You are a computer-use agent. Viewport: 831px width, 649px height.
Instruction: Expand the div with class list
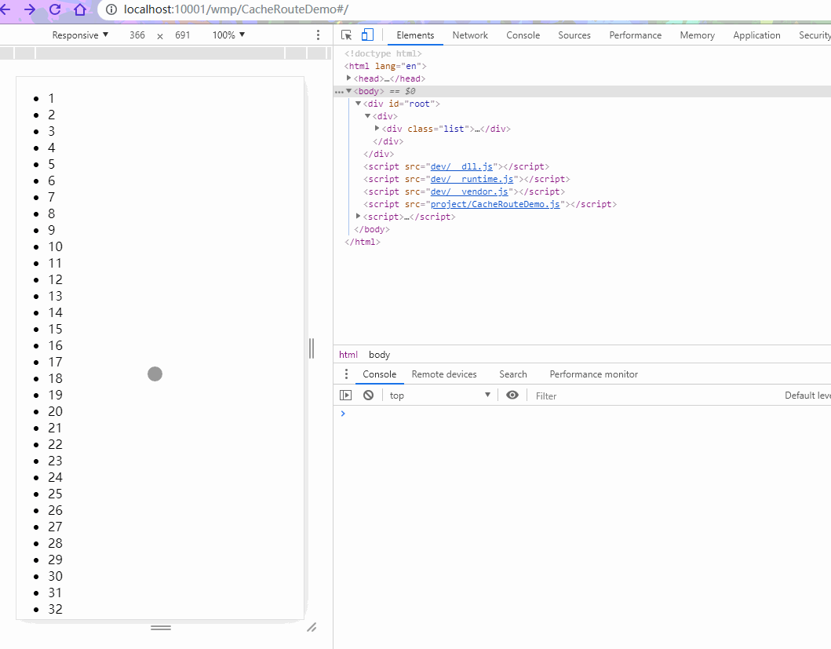click(377, 128)
